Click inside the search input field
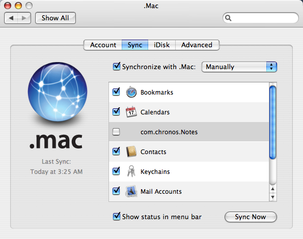The image size is (303, 239). (261, 18)
